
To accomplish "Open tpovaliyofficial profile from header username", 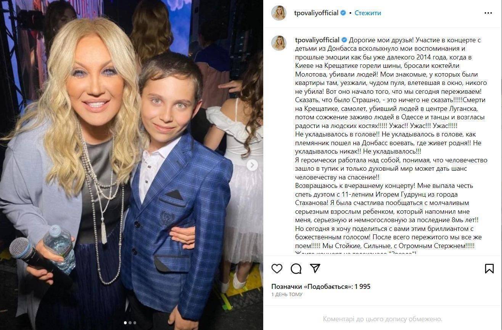I will (317, 13).
